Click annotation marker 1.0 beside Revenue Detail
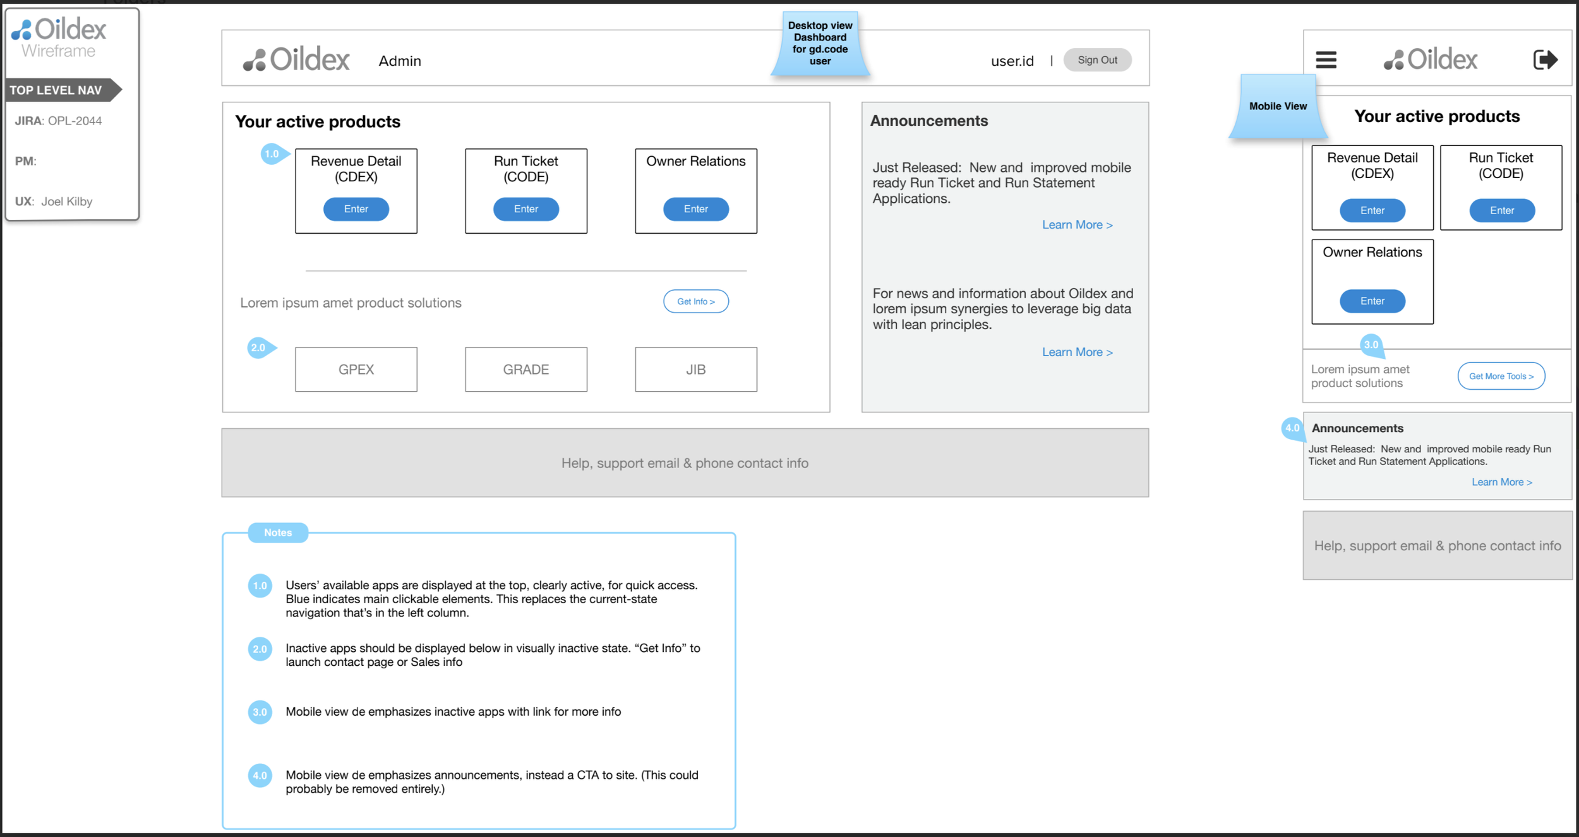The image size is (1579, 837). pyautogui.click(x=273, y=154)
